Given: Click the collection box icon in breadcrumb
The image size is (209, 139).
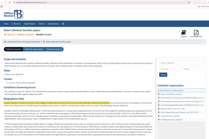Looking at the screenshot, I should pos(44,42).
